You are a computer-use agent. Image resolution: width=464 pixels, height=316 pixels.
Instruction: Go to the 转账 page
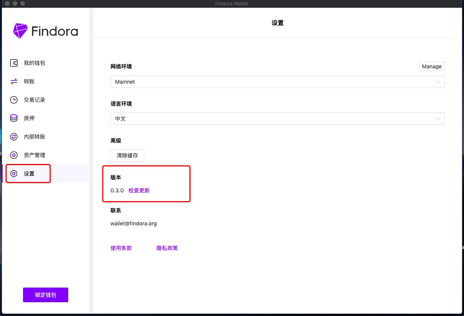(46, 81)
